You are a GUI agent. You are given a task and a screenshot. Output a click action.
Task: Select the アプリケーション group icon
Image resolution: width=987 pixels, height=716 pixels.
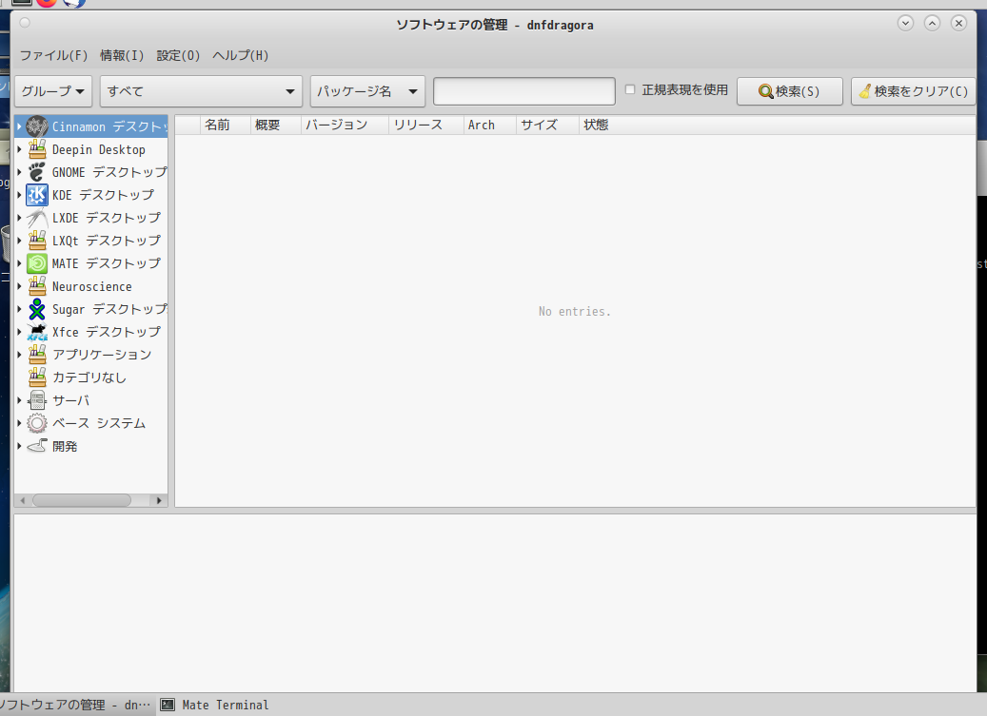click(x=37, y=355)
